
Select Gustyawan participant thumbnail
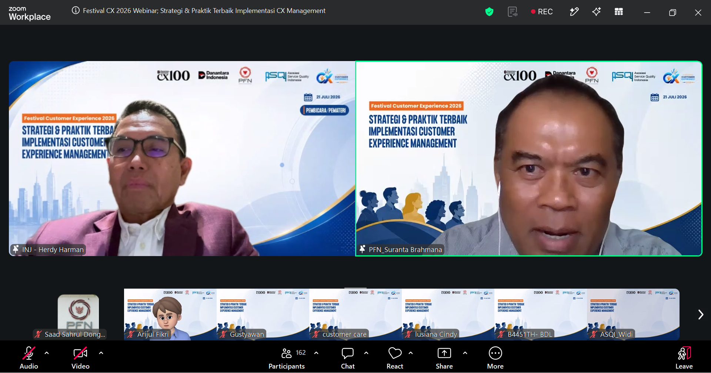click(263, 315)
